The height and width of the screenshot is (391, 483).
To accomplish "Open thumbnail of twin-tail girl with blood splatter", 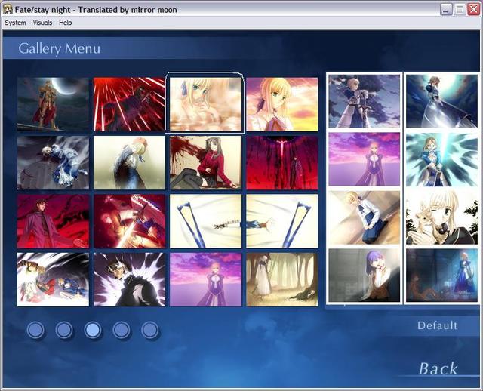I will pyautogui.click(x=206, y=163).
